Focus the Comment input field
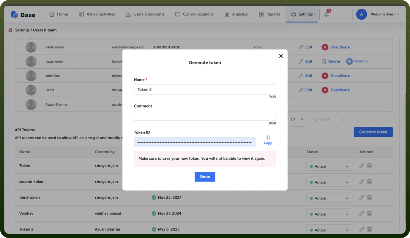410x238 pixels. 205,116
